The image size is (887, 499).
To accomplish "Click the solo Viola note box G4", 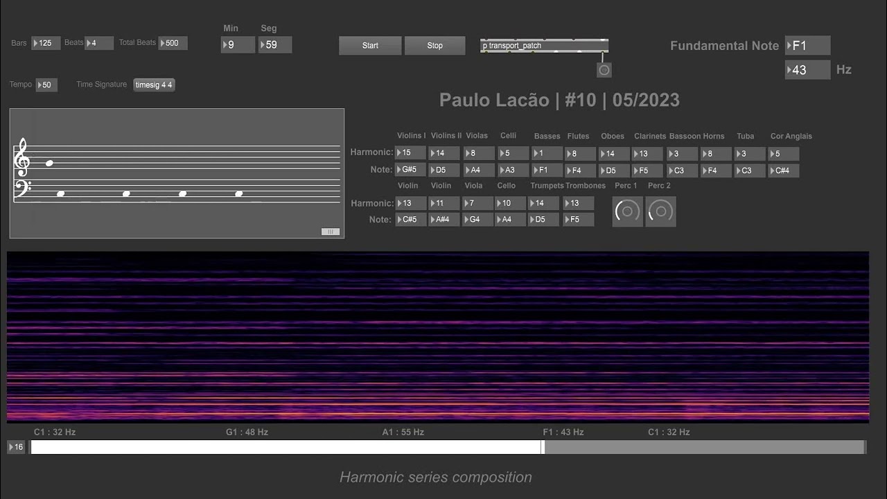I will (479, 220).
